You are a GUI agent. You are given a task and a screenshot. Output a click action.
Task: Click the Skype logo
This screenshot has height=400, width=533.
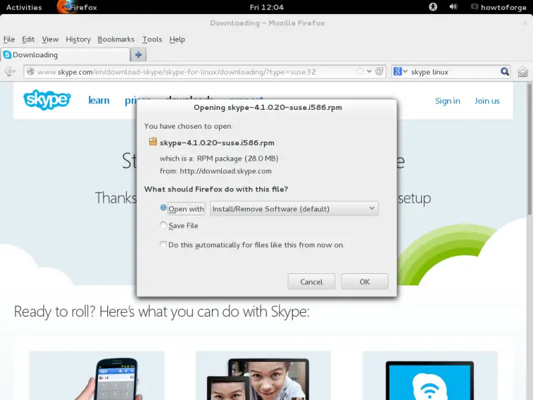pos(47,100)
